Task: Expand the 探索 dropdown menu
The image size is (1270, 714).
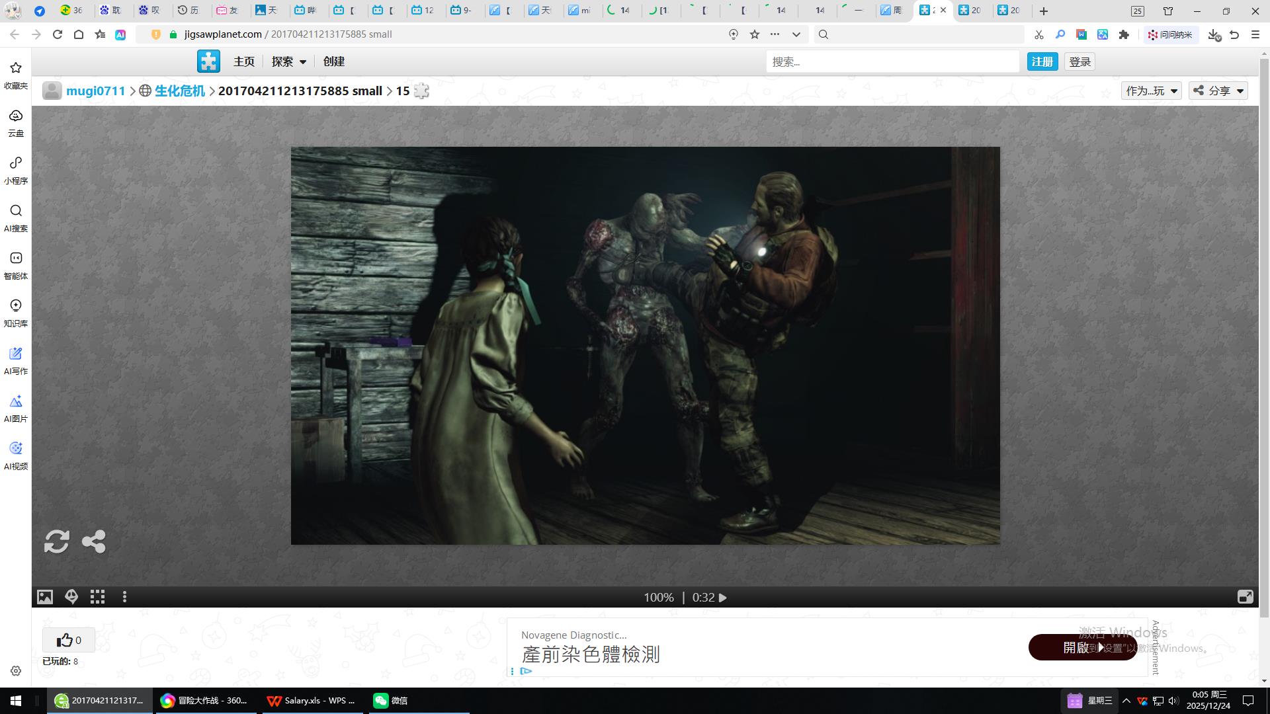Action: [x=289, y=61]
